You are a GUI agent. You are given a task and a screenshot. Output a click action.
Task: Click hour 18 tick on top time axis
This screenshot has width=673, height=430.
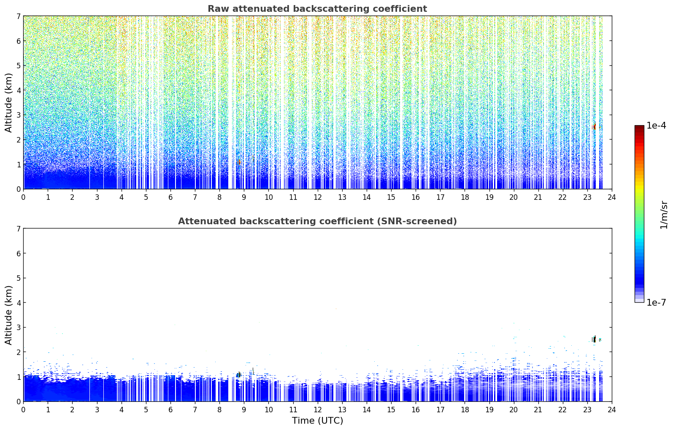tap(465, 197)
